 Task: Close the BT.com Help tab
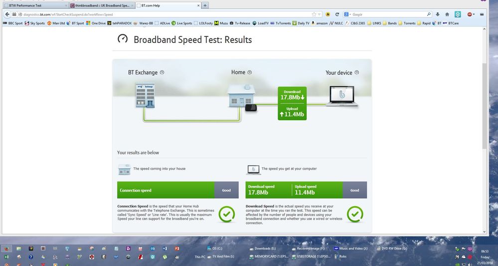click(x=198, y=5)
